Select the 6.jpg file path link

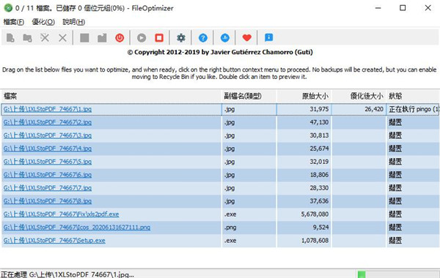click(x=48, y=175)
